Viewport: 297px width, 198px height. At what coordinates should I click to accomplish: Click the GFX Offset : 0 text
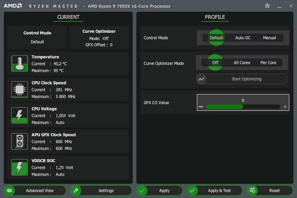click(x=99, y=45)
